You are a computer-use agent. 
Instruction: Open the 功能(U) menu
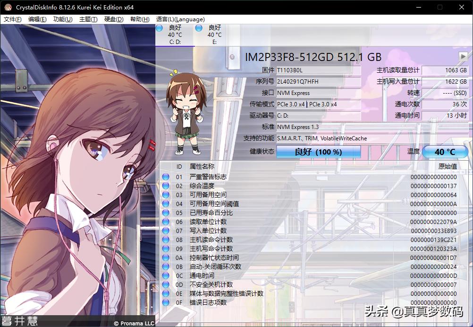pos(63,19)
